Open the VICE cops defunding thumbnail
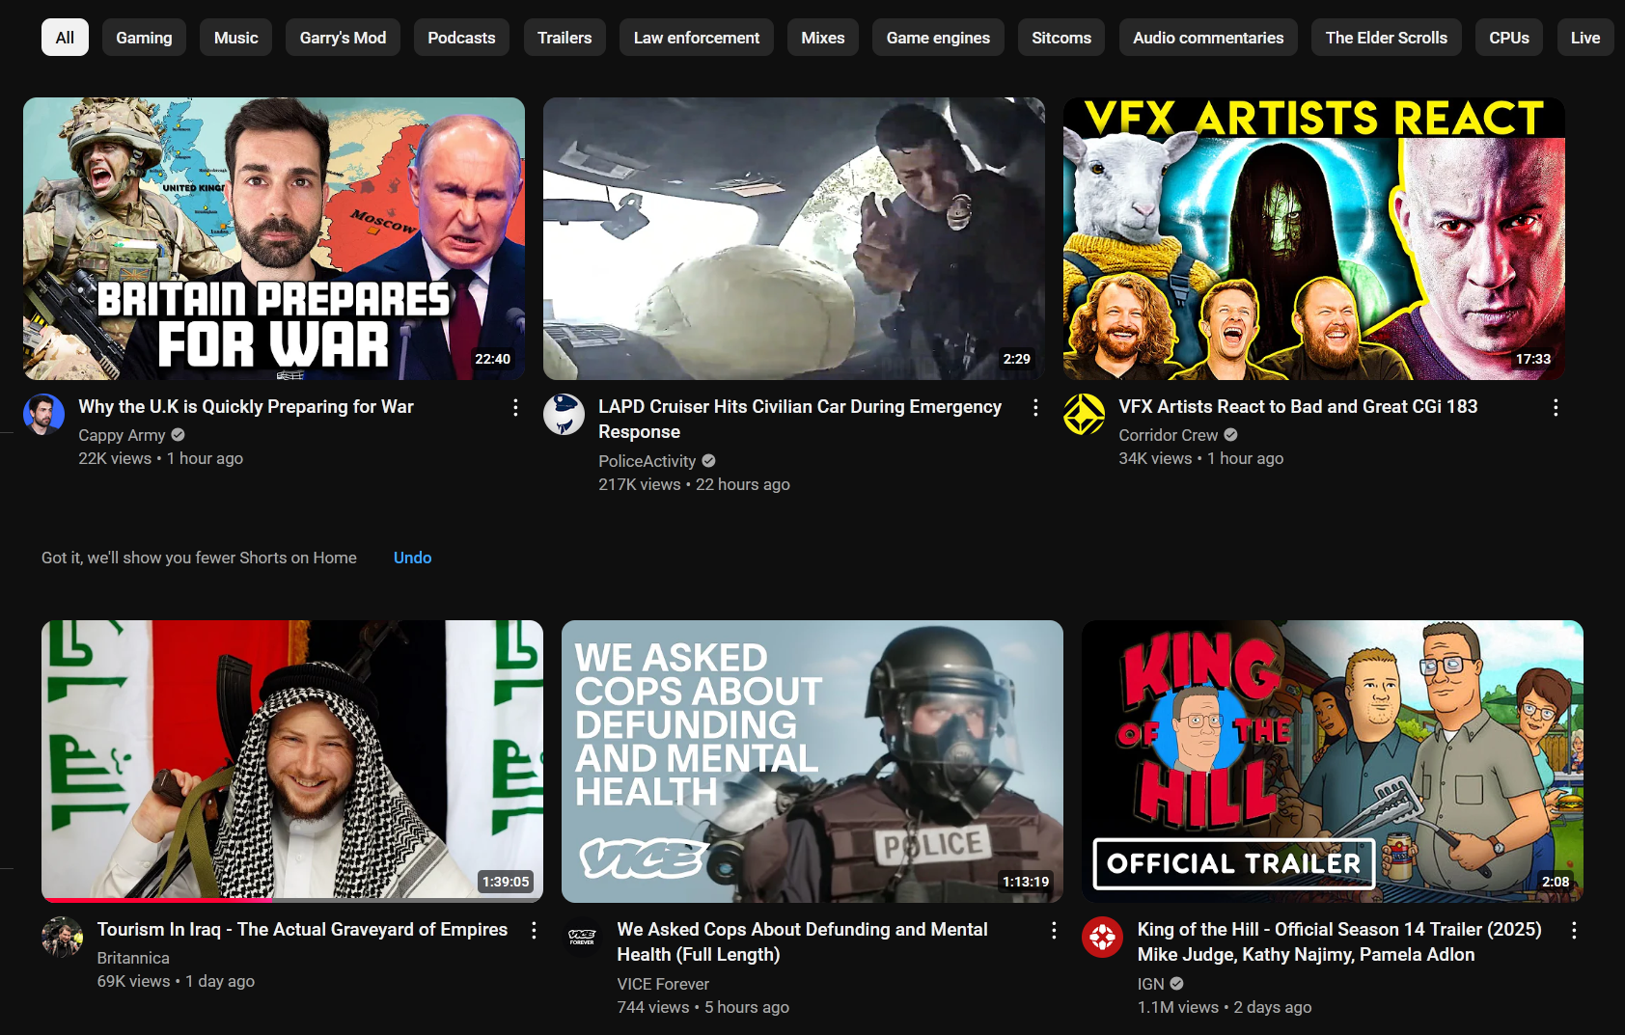This screenshot has height=1035, width=1625. coord(812,761)
